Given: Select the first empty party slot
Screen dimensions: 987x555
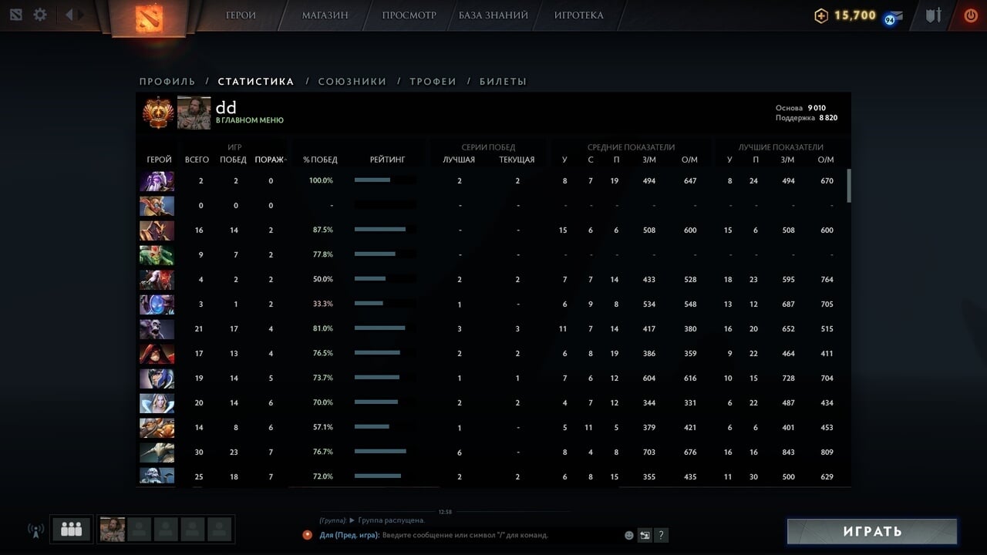Looking at the screenshot, I should pos(139,530).
